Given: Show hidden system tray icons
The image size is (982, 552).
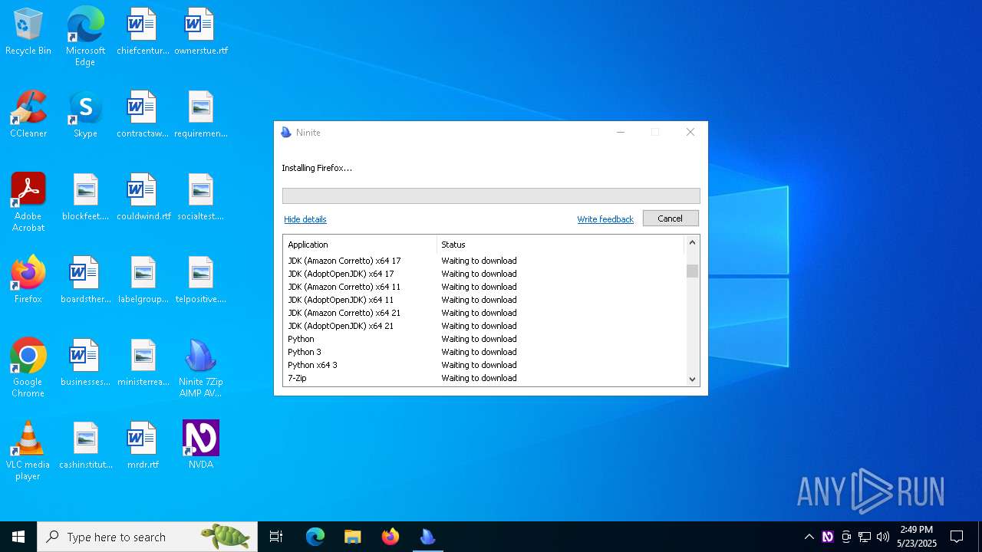Looking at the screenshot, I should point(809,537).
